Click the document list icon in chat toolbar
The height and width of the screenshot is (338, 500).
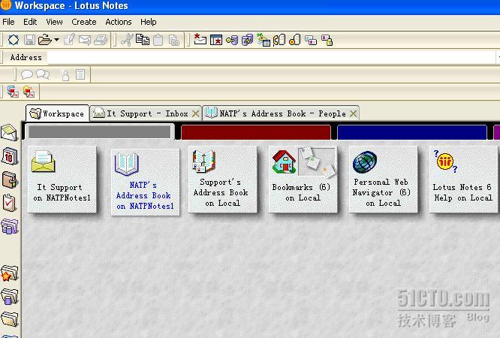coord(80,74)
